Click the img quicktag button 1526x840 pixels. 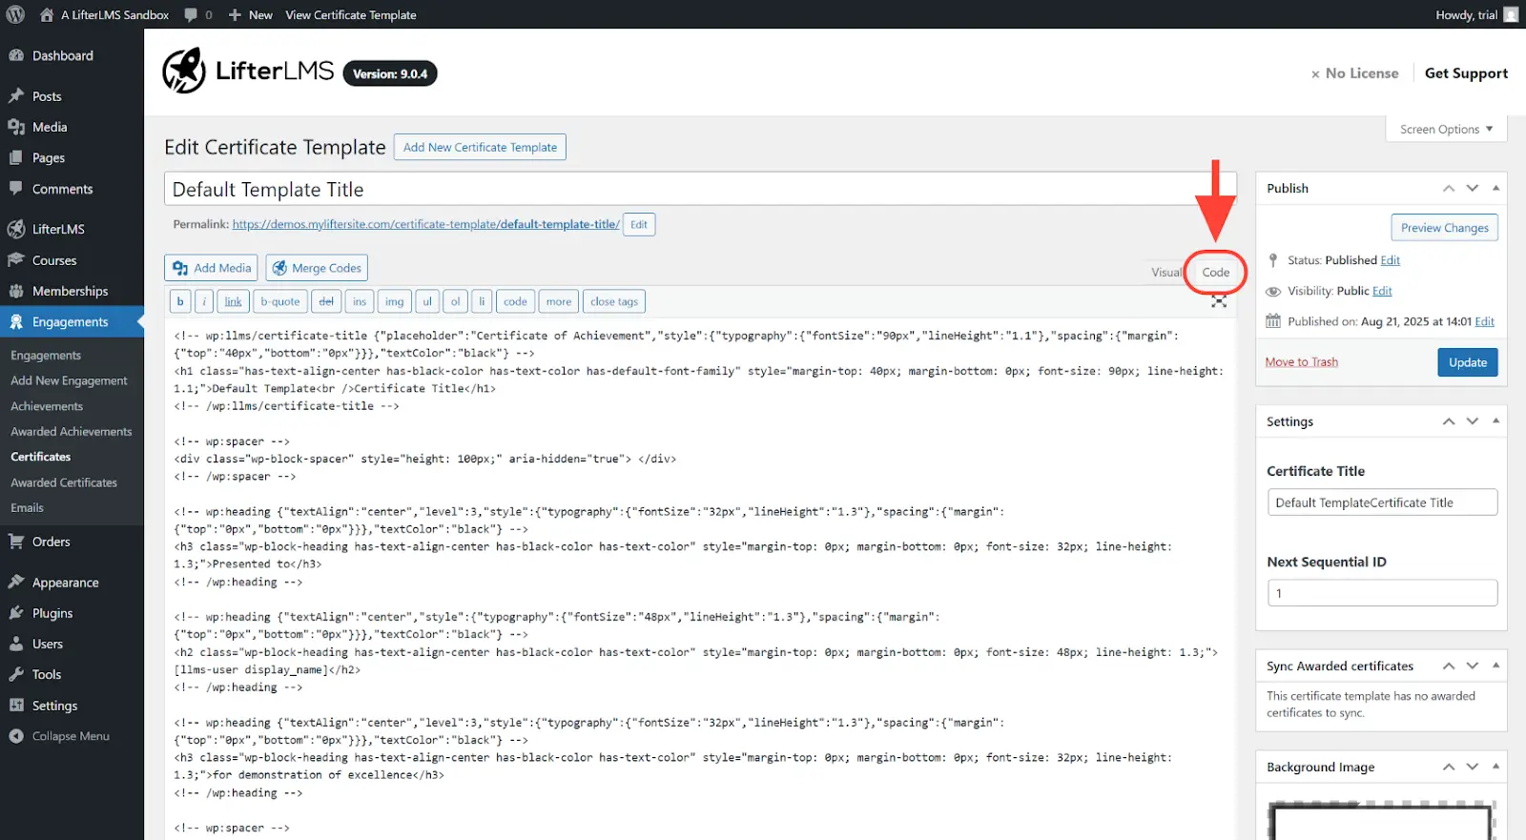pos(394,301)
